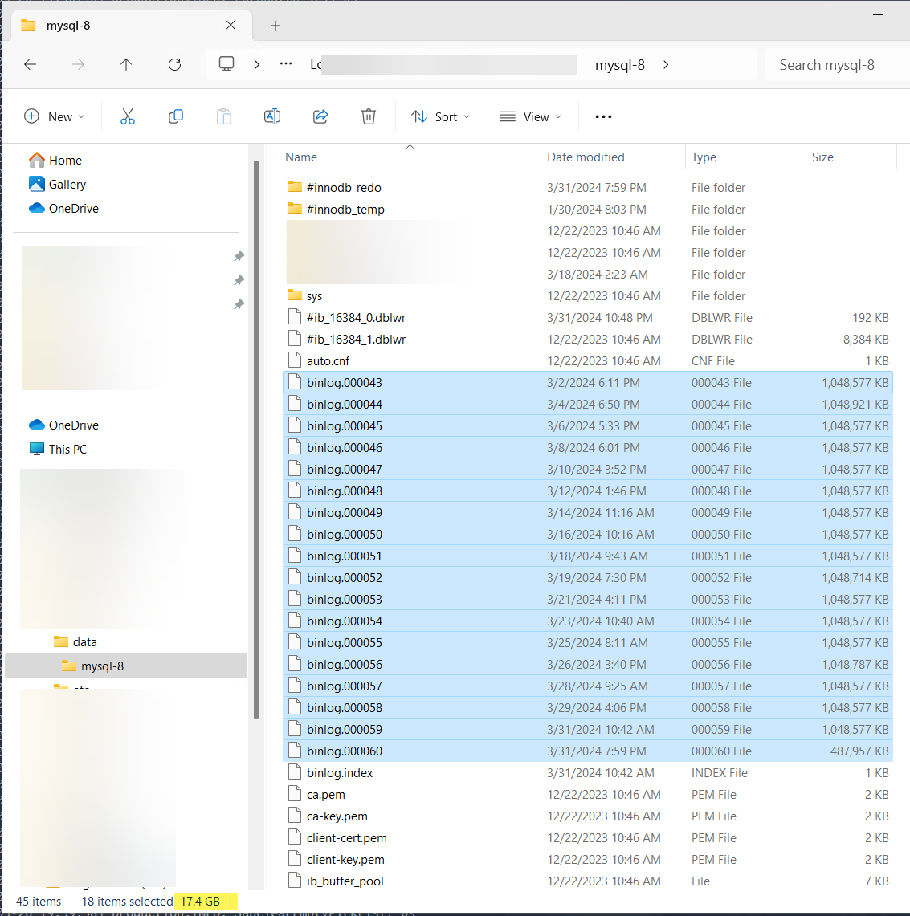
Task: Sort by the Size column header
Action: click(822, 157)
